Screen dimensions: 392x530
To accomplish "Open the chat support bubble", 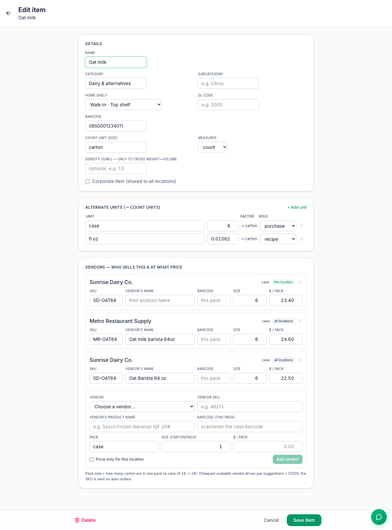I will coord(379,517).
